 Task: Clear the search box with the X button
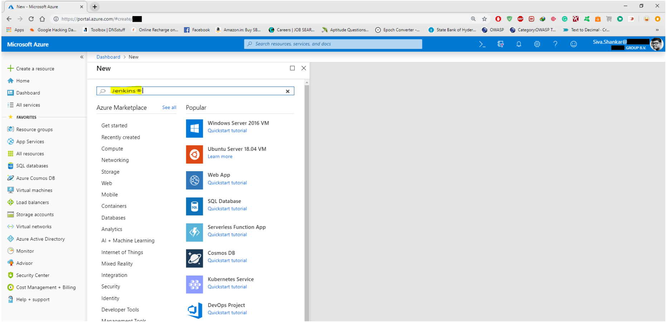pos(288,91)
